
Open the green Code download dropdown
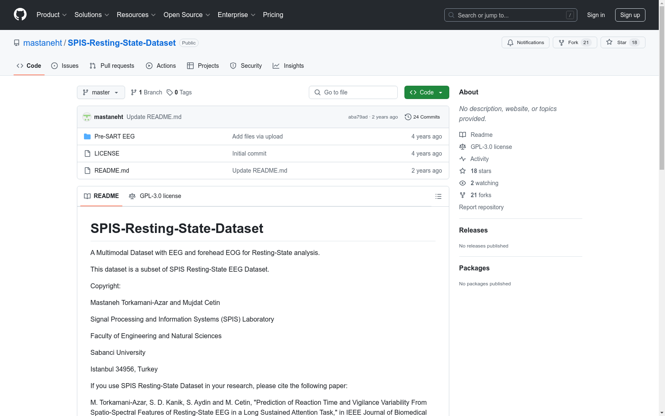click(x=426, y=92)
